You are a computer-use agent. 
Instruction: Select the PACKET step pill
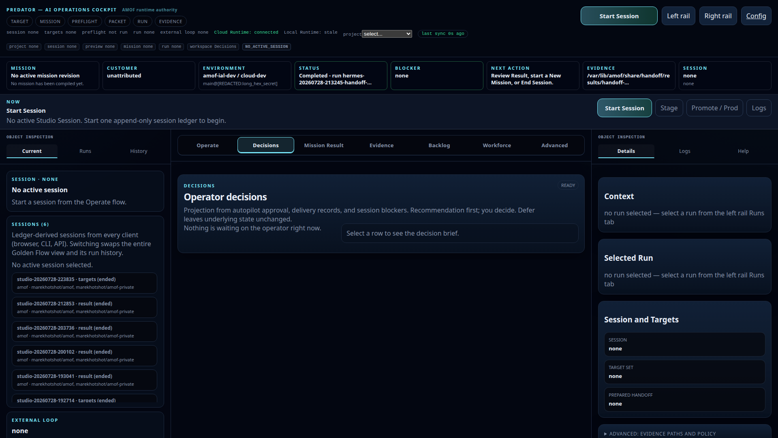coord(117,21)
